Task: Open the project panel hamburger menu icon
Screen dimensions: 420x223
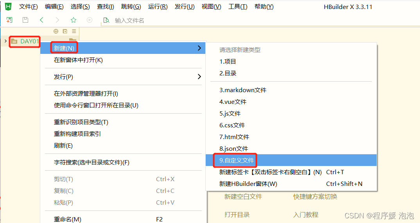Action: click(74, 31)
